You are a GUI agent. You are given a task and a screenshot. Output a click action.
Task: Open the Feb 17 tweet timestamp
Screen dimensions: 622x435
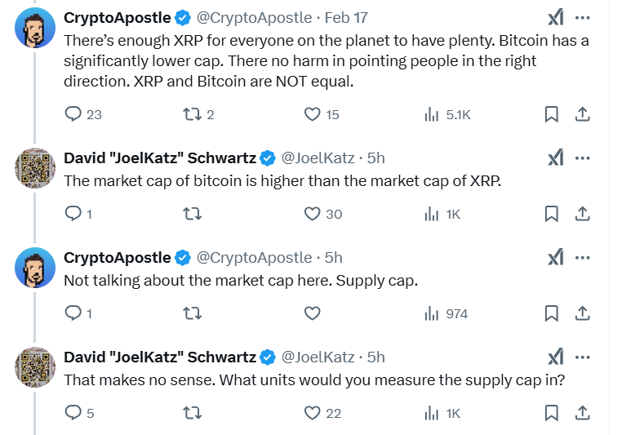coord(347,17)
